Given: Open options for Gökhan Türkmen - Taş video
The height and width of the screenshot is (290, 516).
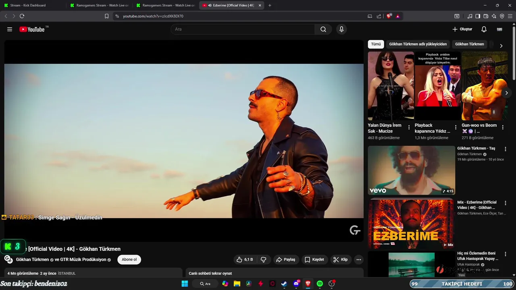Looking at the screenshot, I should click(x=506, y=149).
